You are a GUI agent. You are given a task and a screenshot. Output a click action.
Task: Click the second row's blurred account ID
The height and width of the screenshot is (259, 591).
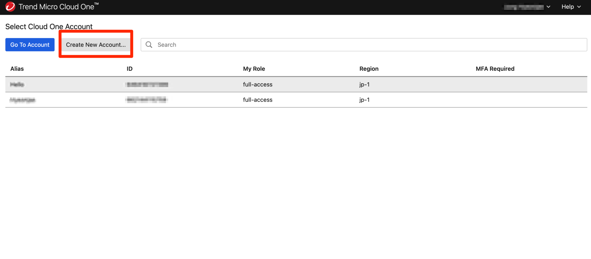click(x=147, y=100)
